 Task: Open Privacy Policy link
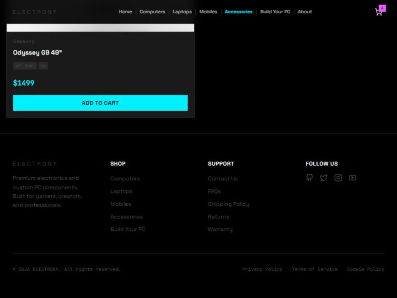(262, 269)
